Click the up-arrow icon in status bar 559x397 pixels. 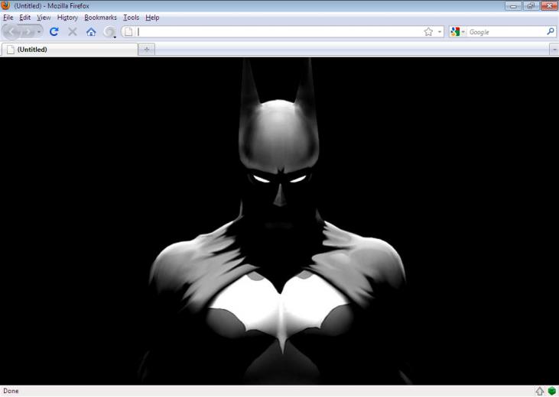(x=540, y=391)
